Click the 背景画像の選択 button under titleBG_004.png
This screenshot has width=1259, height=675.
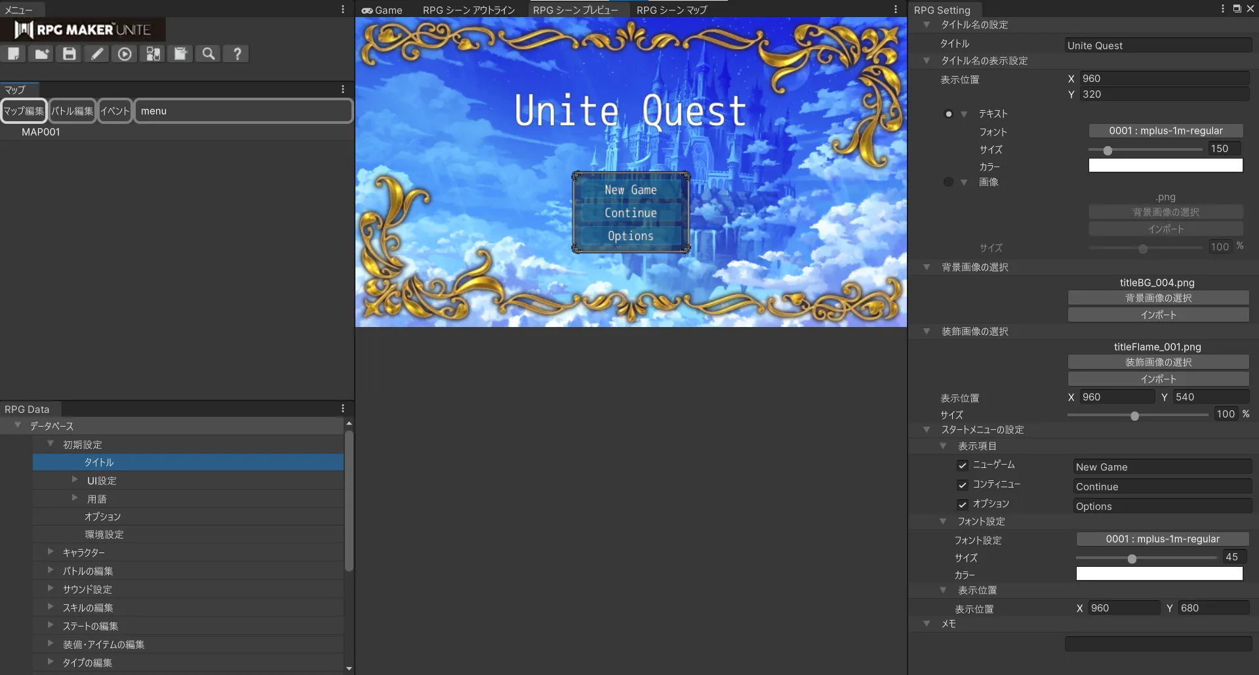coord(1158,298)
